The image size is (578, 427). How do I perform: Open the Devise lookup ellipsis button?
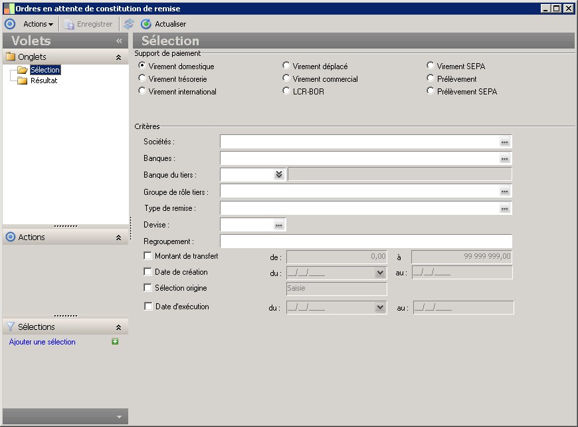click(279, 225)
